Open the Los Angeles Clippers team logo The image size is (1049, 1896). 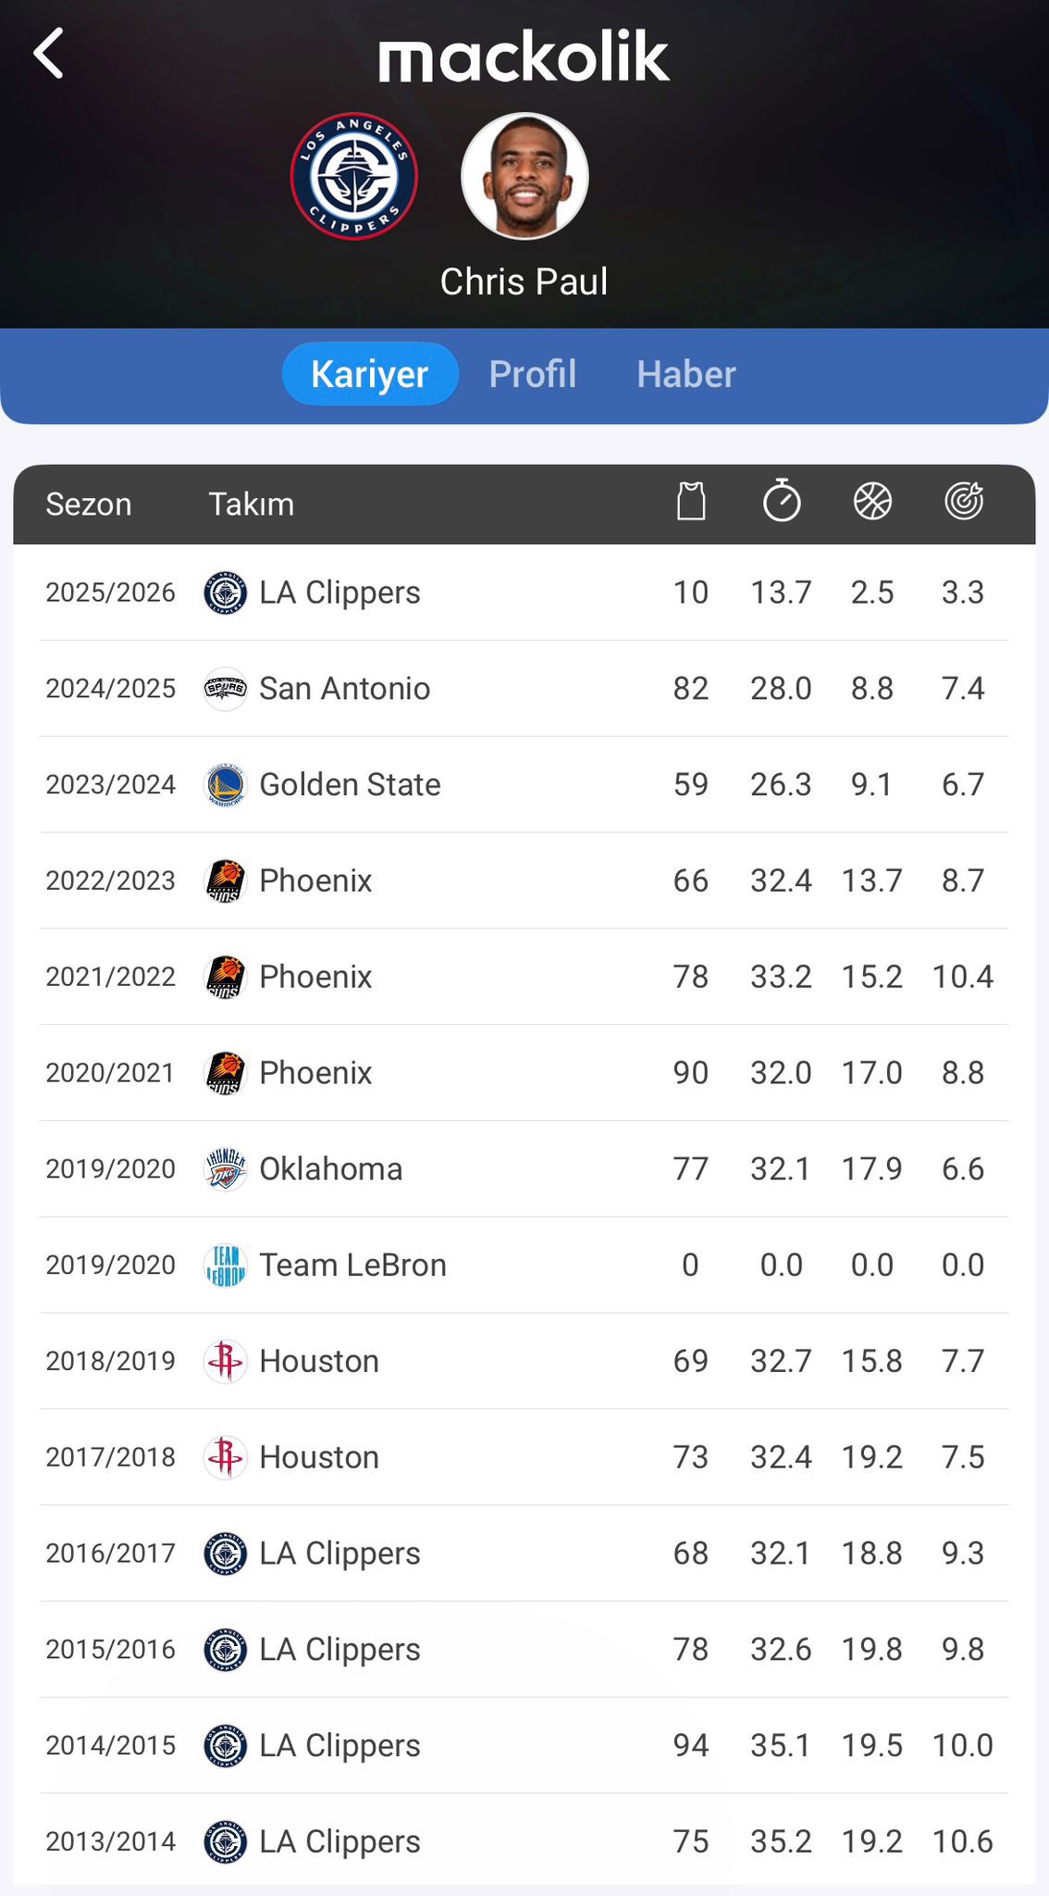pos(353,176)
